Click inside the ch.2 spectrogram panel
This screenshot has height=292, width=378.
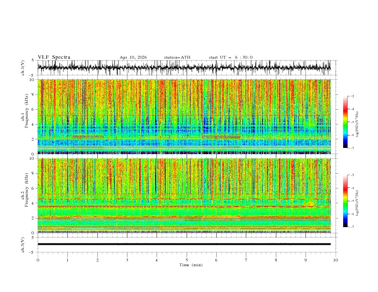coord(184,196)
